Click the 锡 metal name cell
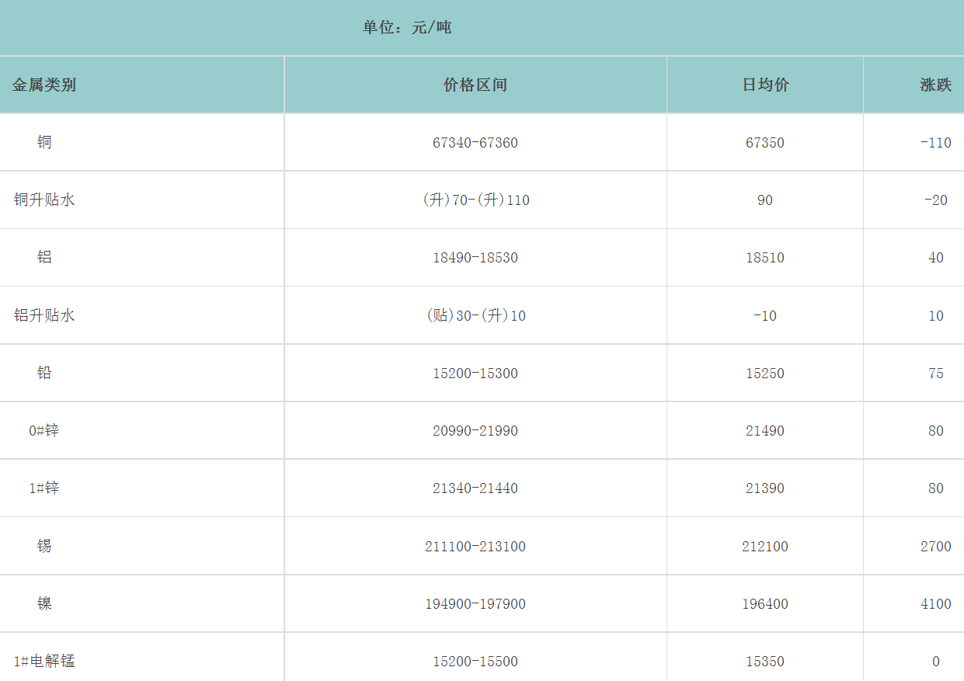964x681 pixels. (44, 546)
